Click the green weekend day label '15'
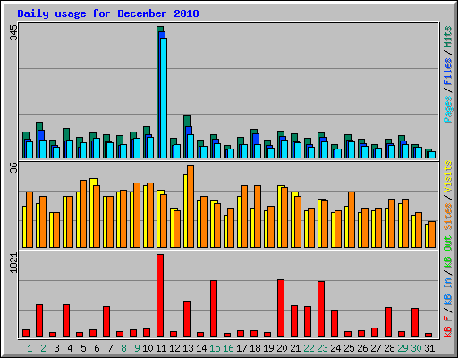458x358 pixels. tap(215, 348)
